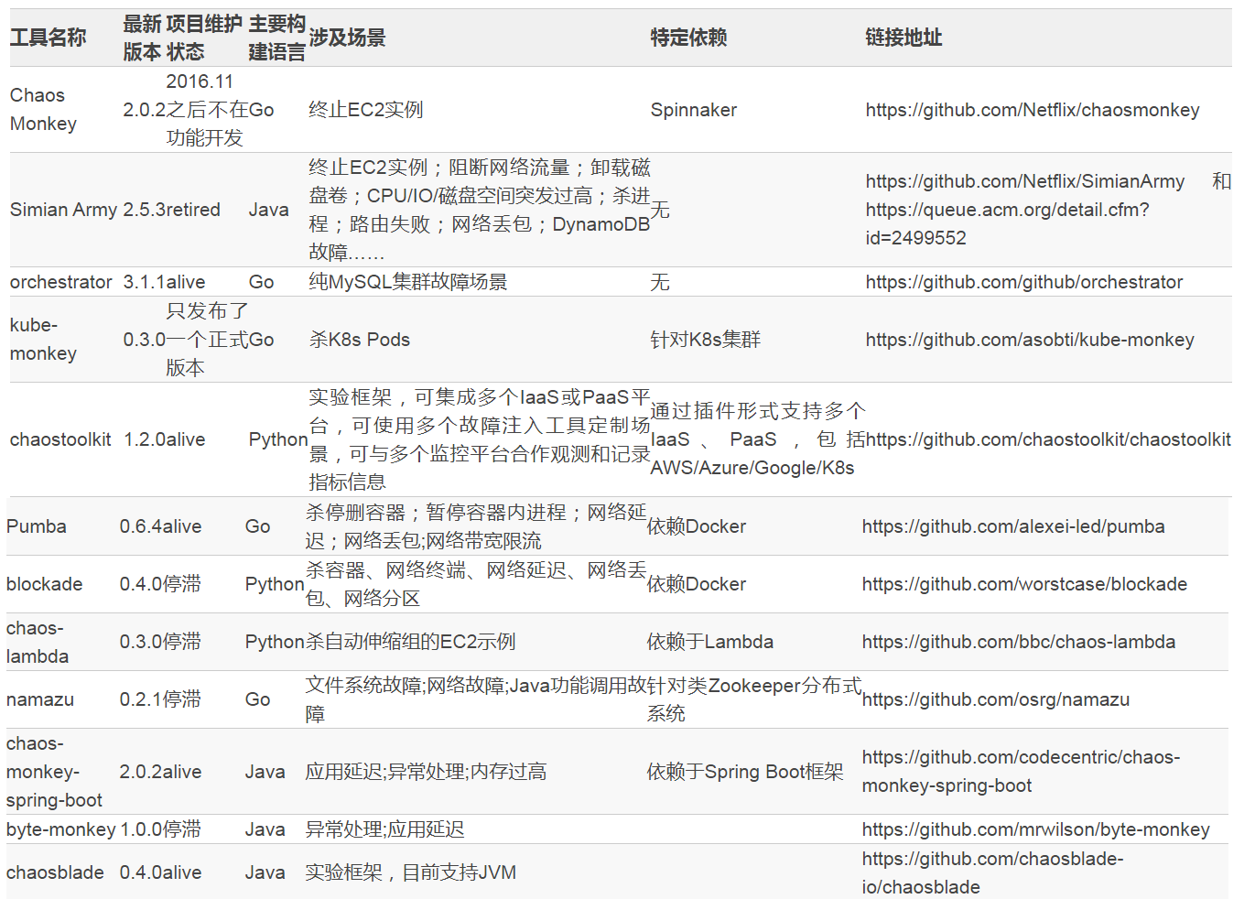The height and width of the screenshot is (899, 1255).
Task: Click the 杀自动伸缩组的EC2示例 cell
Action: click(x=411, y=642)
